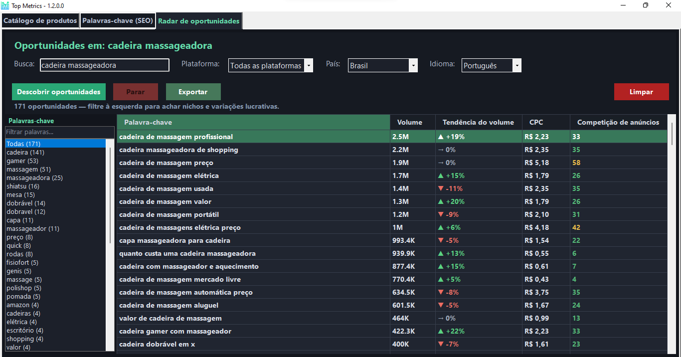Select row capa massageadora para cadeira
This screenshot has width=681, height=357.
click(392, 240)
